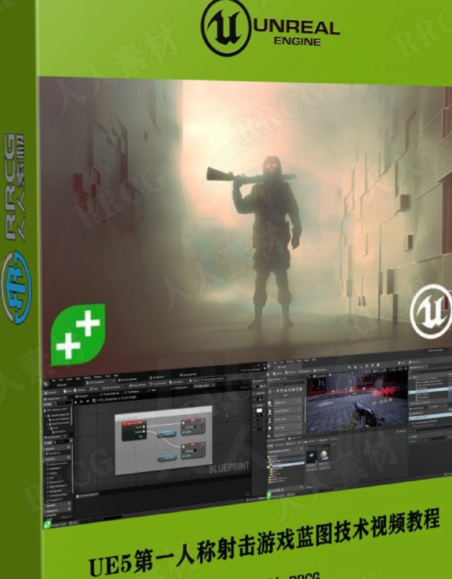Select the highlighted component row in Details

pyautogui.click(x=430, y=418)
